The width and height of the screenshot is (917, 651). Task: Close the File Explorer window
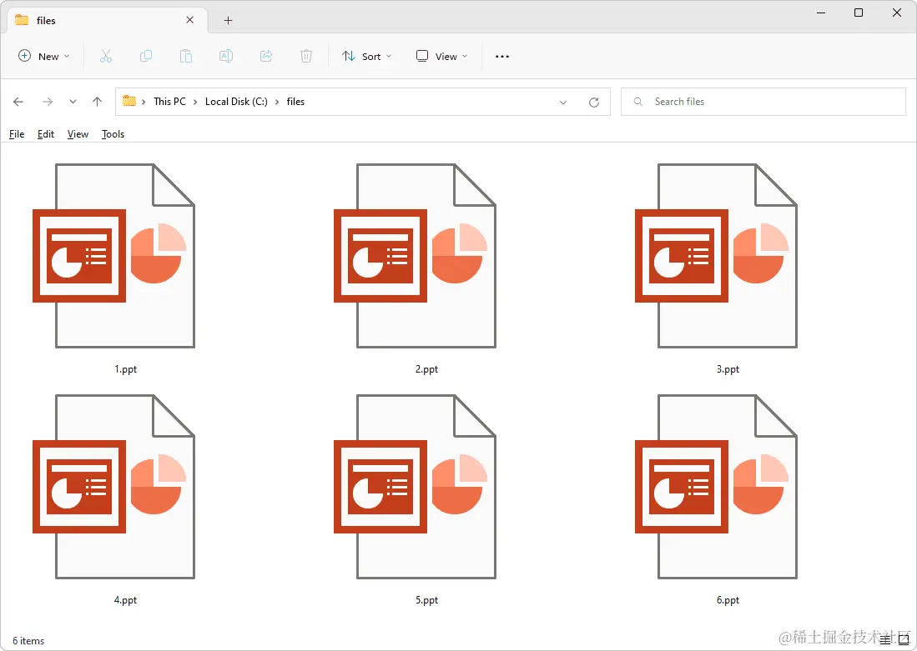point(896,13)
